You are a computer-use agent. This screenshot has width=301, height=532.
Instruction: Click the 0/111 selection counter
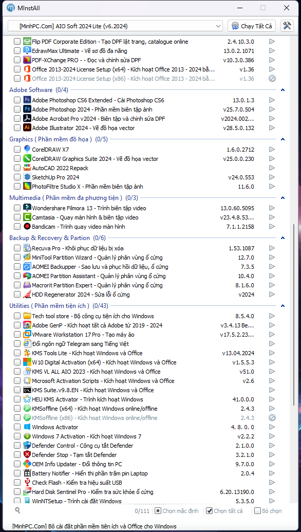142,510
